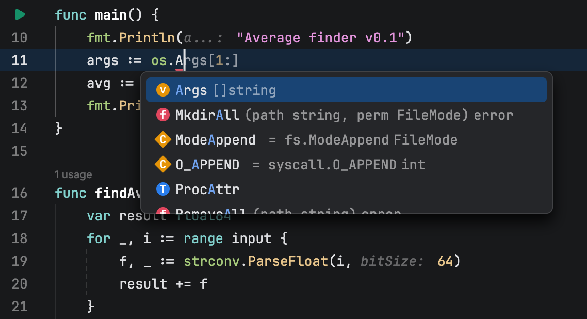Viewport: 587px width, 319px height.
Task: Click the constant icon beside ModeAppend
Action: (162, 139)
